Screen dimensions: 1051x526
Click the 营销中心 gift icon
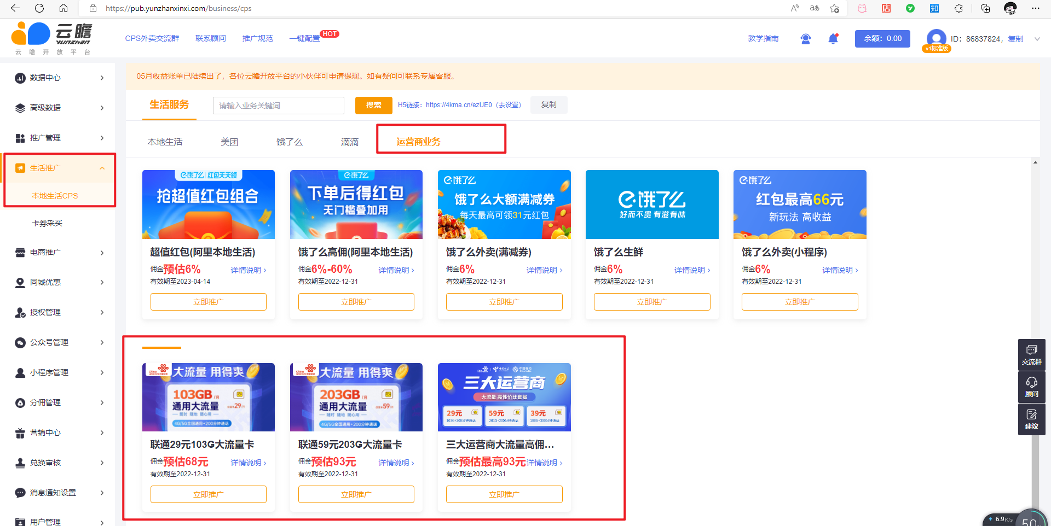[x=20, y=433]
